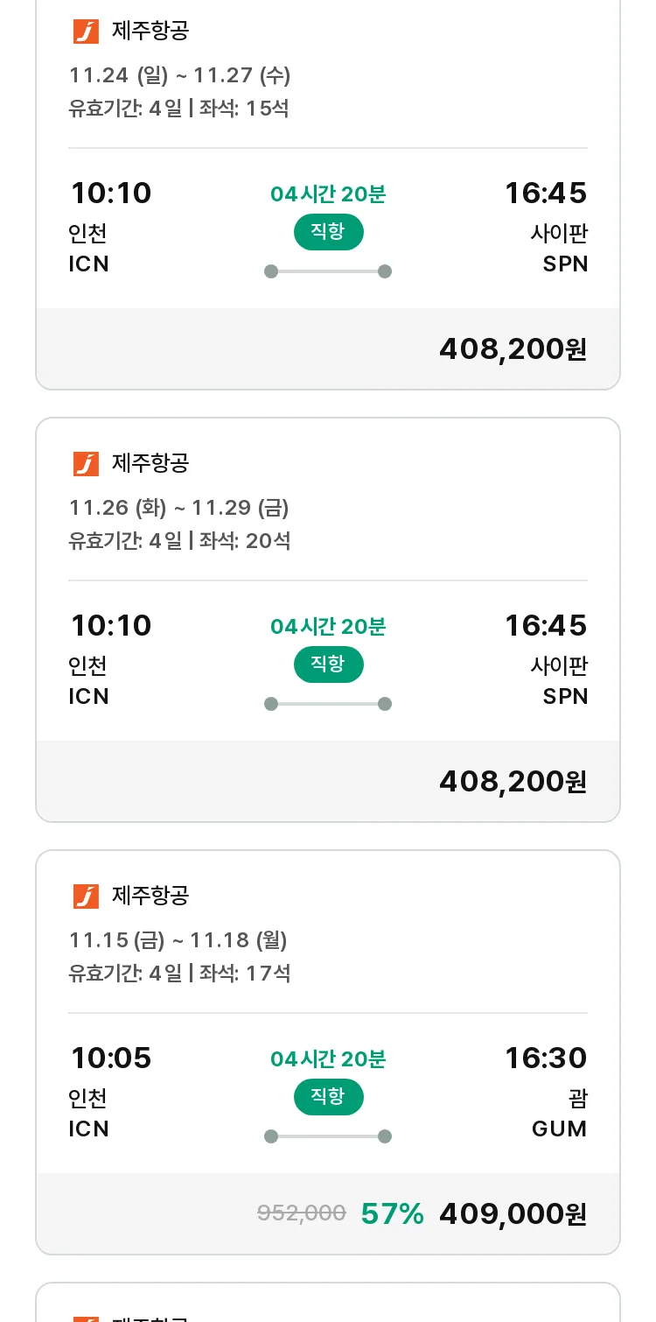Tap 직항 badge on Guam flight
The width and height of the screenshot is (656, 1322).
coord(328,1097)
